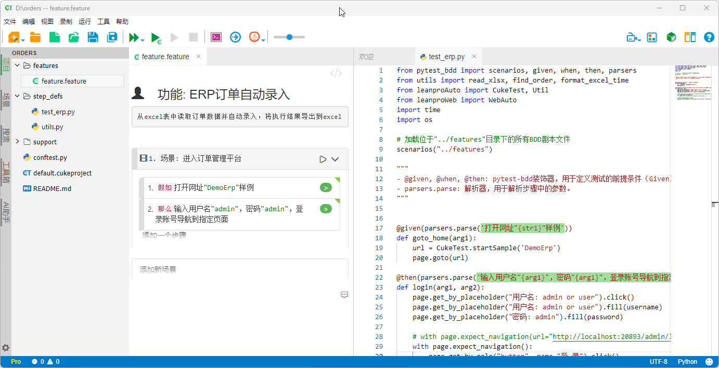719x368 pixels.
Task: Open the 录制 menu
Action: tap(66, 22)
